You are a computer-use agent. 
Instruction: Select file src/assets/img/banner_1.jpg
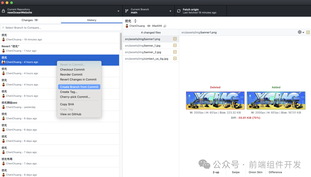(151, 45)
